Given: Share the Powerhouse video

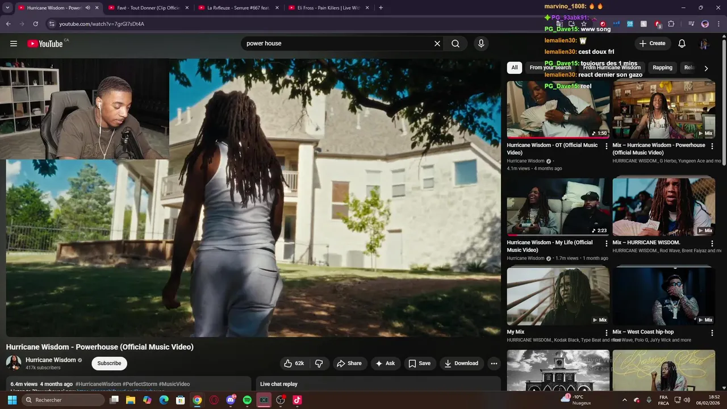Looking at the screenshot, I should (x=349, y=364).
